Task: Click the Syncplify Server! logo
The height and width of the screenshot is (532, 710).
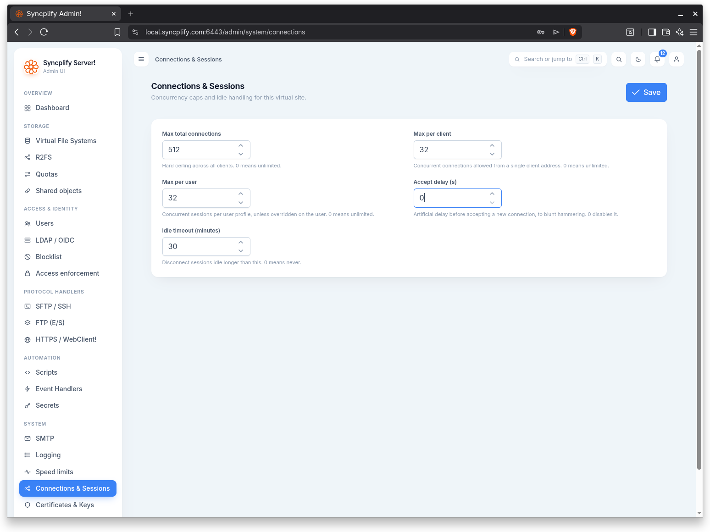Action: pyautogui.click(x=31, y=67)
